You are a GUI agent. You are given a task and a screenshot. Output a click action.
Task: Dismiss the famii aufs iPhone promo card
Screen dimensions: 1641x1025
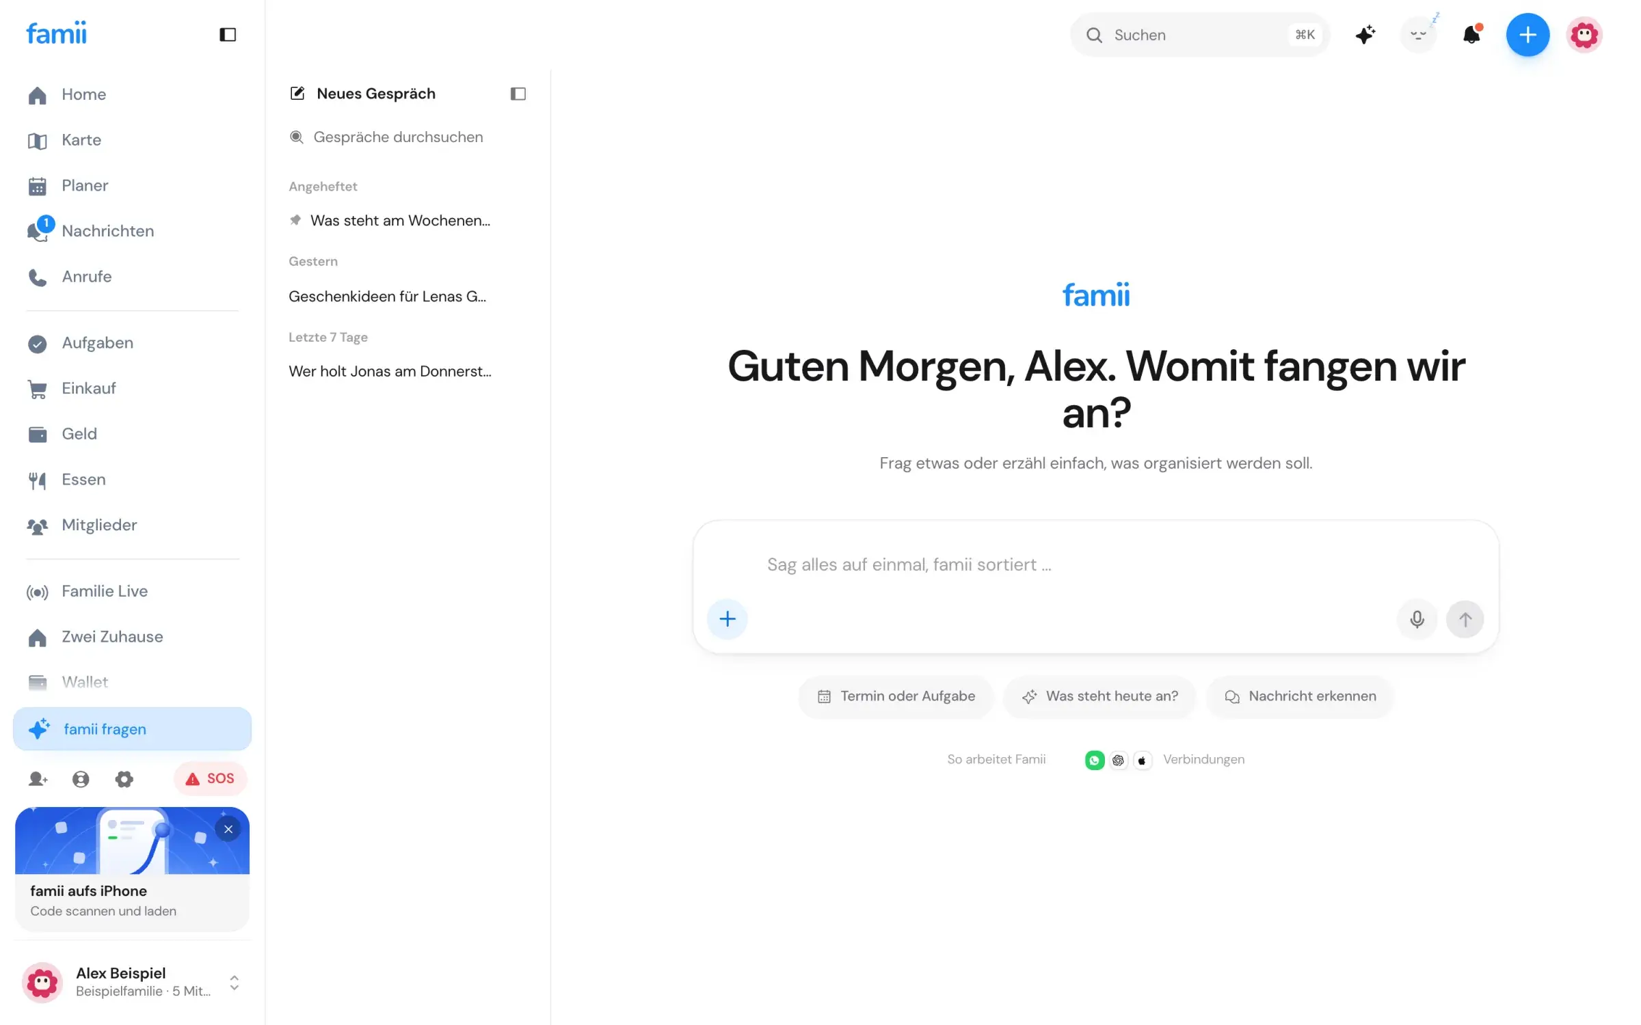click(x=228, y=830)
